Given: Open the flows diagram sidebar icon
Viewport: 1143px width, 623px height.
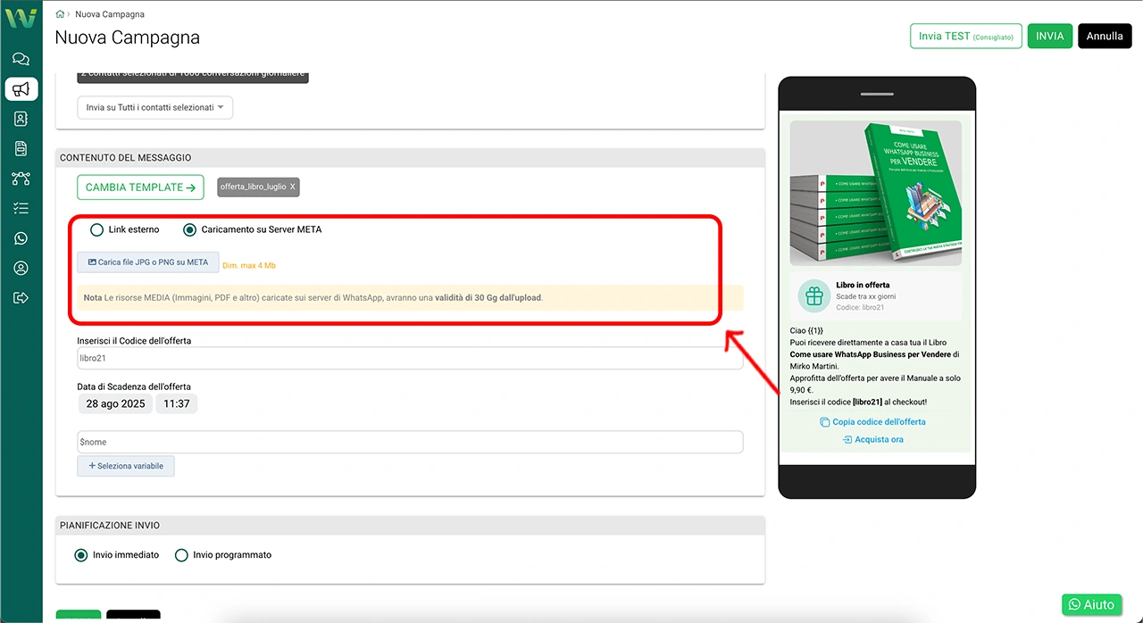Looking at the screenshot, I should click(x=21, y=179).
